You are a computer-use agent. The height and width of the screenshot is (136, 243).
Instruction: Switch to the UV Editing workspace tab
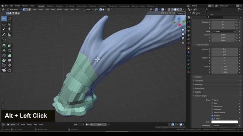click(70, 6)
